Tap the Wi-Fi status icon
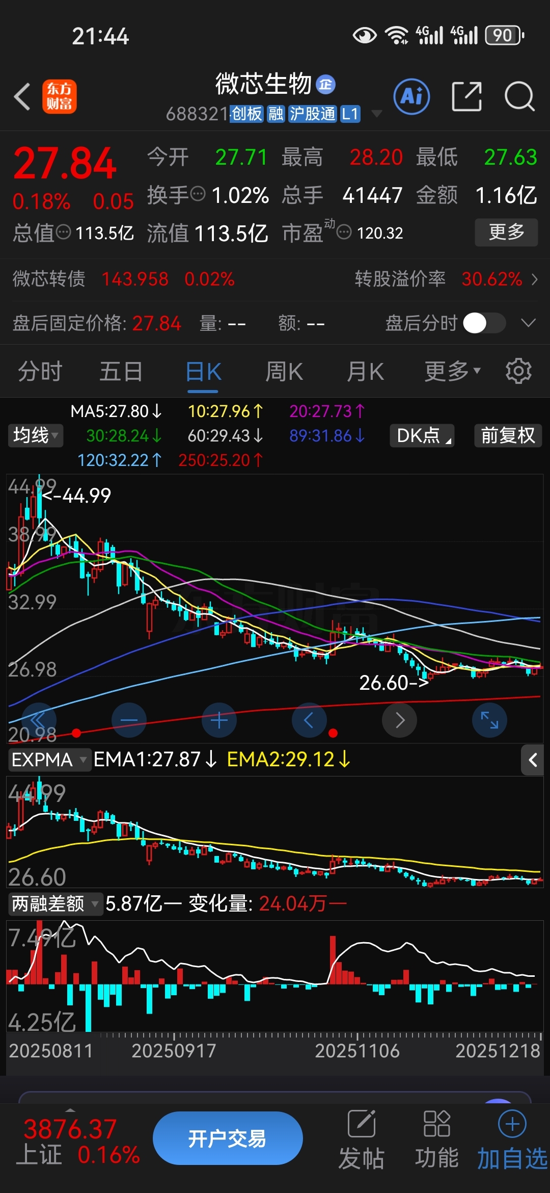The height and width of the screenshot is (1193, 550). [x=396, y=35]
